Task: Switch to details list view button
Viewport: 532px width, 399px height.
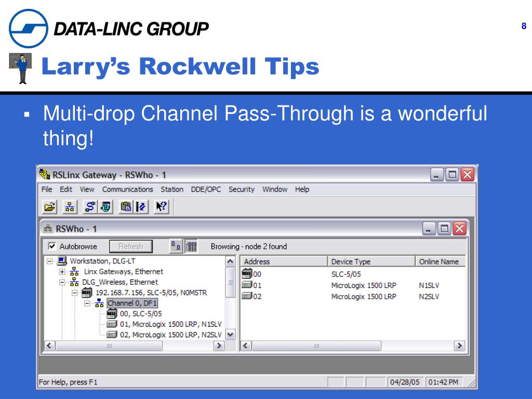Action: (x=191, y=246)
